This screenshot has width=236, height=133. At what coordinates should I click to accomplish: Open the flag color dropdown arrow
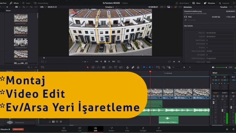coord(147,68)
